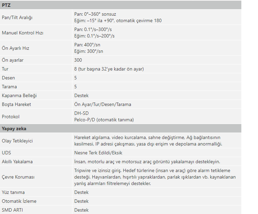Select the Tur row label
Image resolution: width=258 pixels, height=214 pixels.
point(5,69)
